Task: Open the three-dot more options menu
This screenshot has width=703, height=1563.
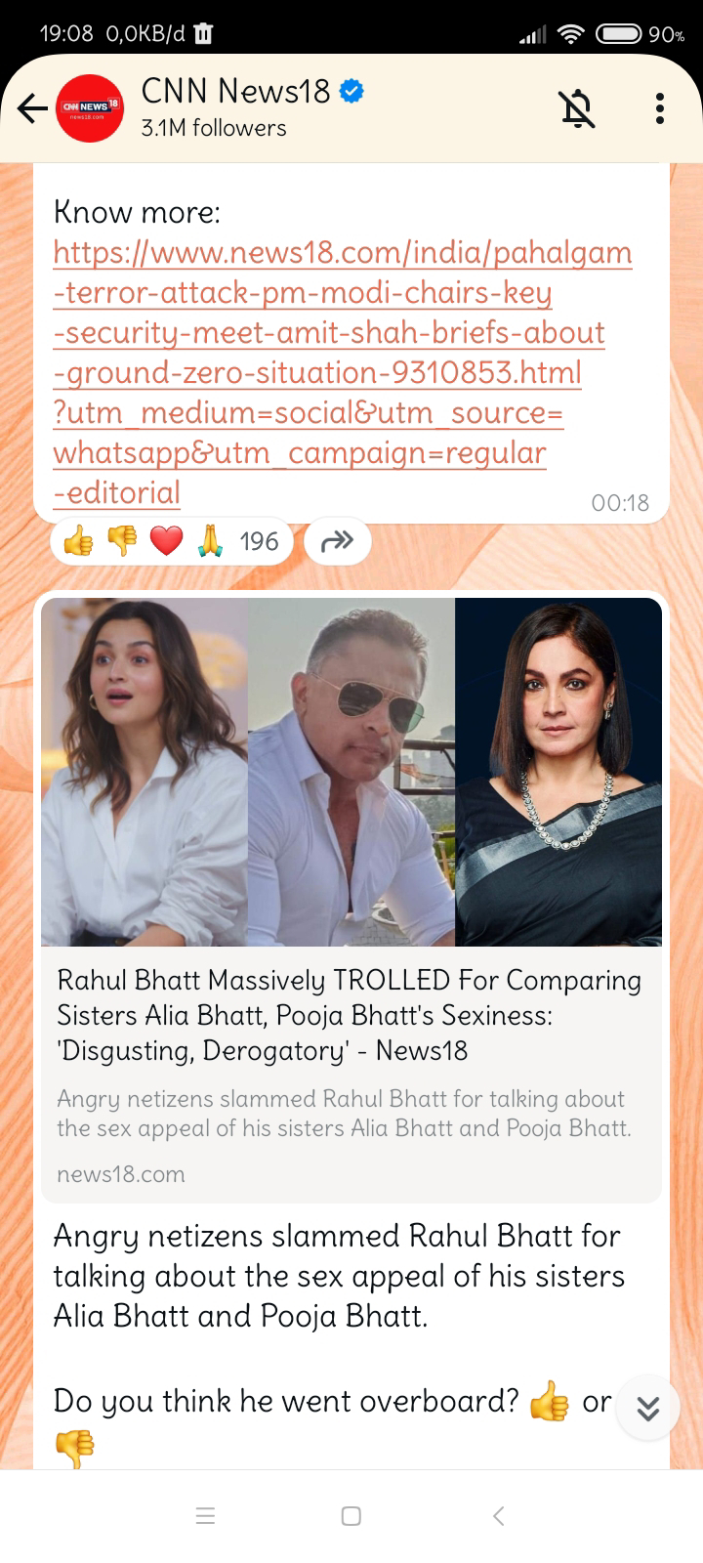Action: point(660,108)
